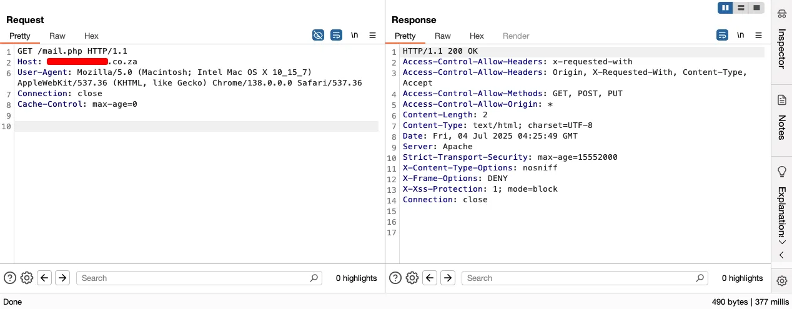Select the Response Pretty tab

[x=405, y=36]
